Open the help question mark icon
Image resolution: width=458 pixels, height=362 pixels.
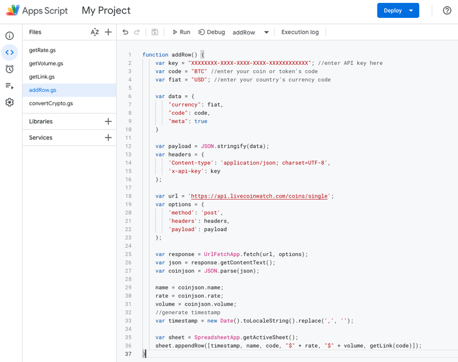point(447,11)
